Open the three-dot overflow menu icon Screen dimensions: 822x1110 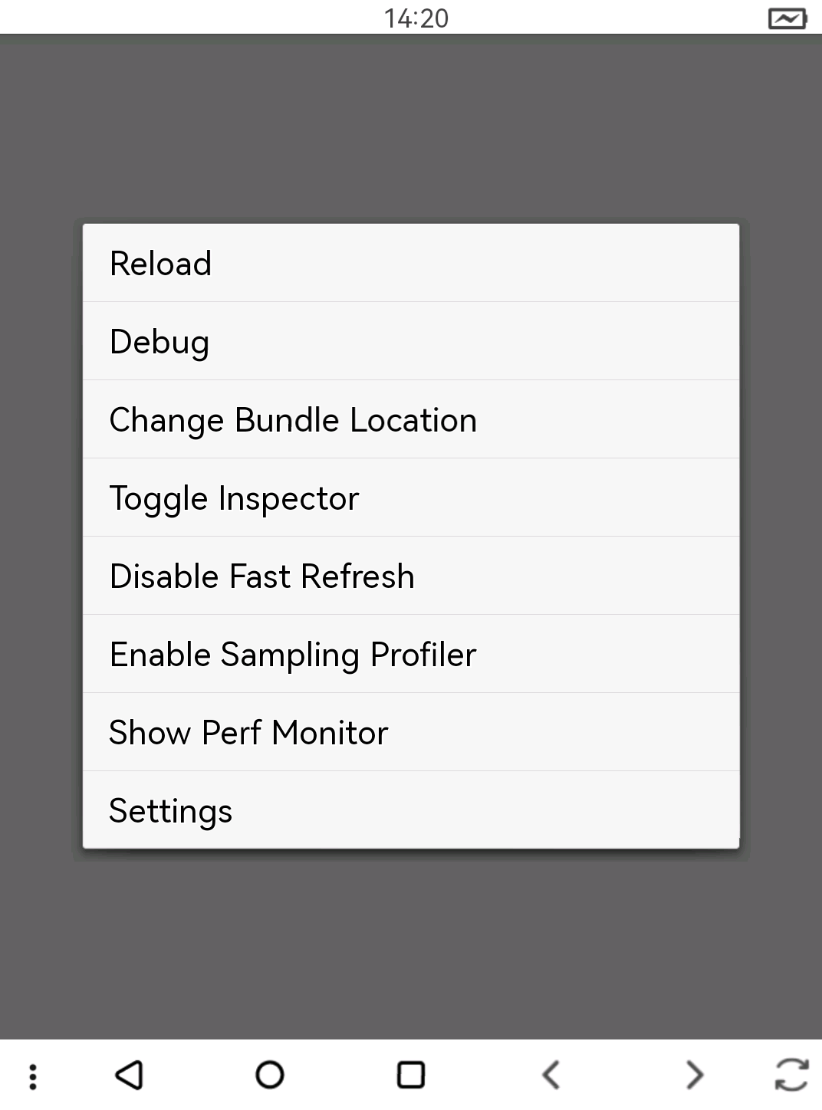[x=33, y=1076]
